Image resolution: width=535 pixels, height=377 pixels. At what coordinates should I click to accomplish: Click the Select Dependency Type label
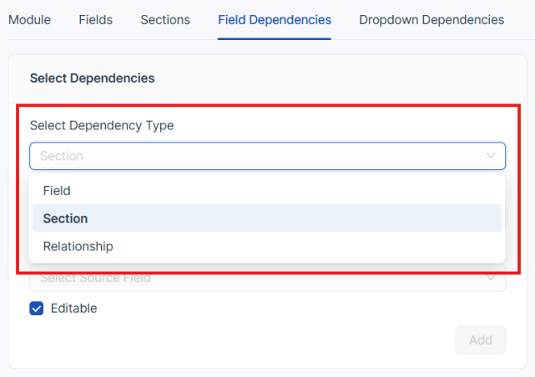102,125
